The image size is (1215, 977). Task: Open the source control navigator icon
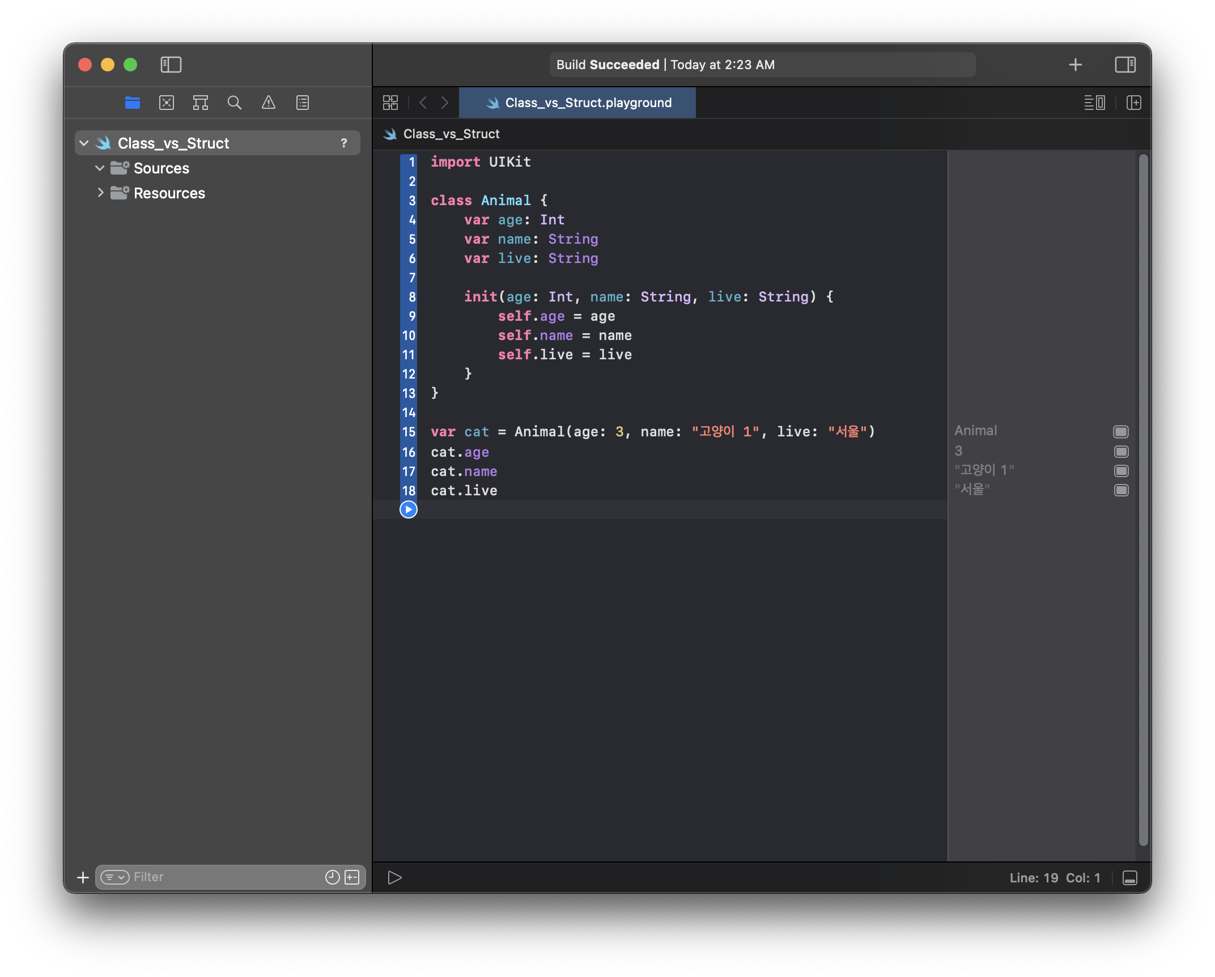pos(167,103)
